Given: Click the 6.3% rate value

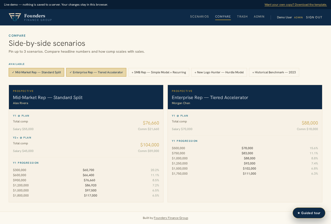Looking at the screenshot, I should 314,174.
